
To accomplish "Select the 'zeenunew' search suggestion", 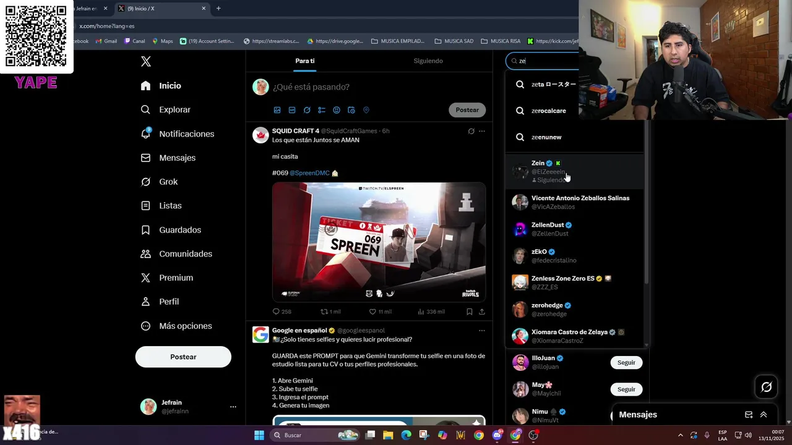I will click(x=574, y=137).
